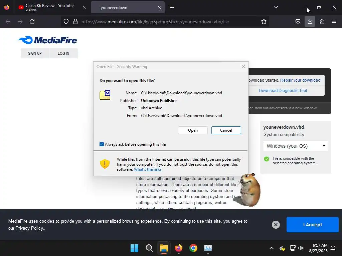This screenshot has height=256, width=342.
Task: Uncheck Always ask before opening this file
Action: [x=102, y=144]
